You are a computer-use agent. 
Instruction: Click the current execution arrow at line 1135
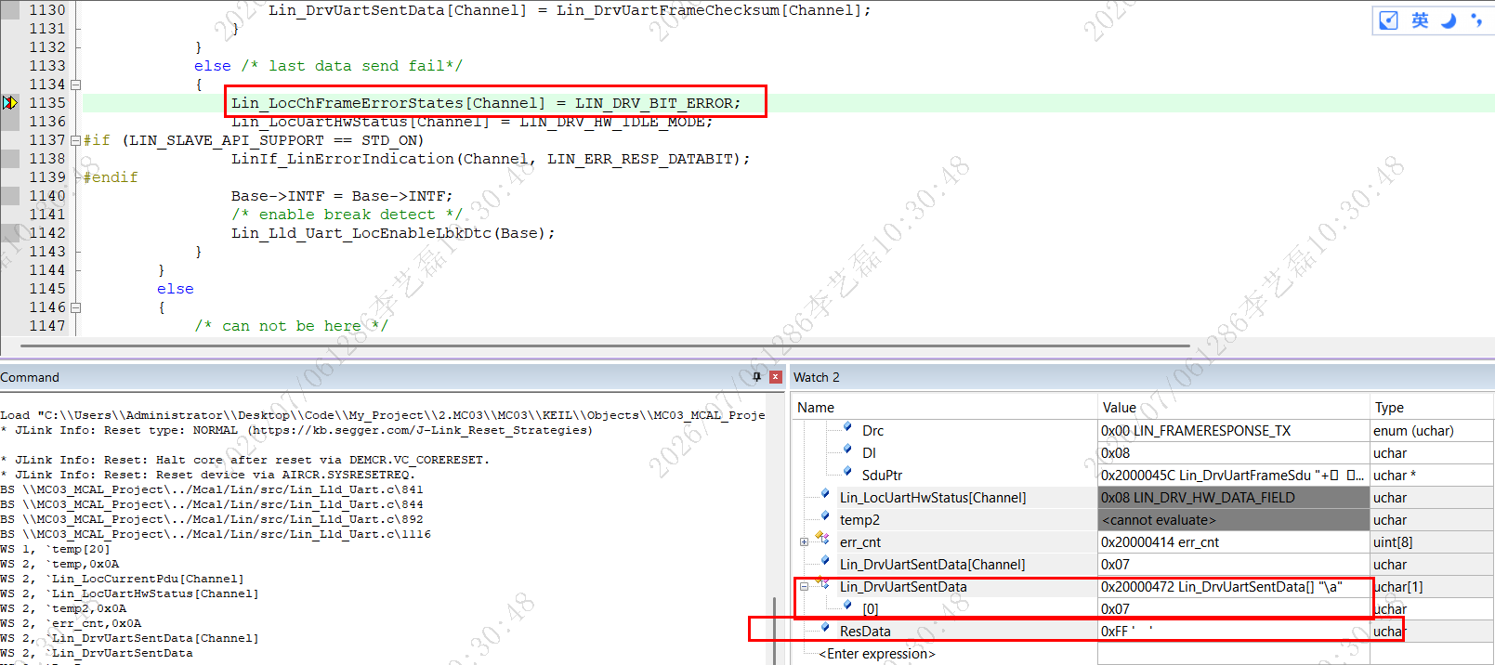[10, 103]
